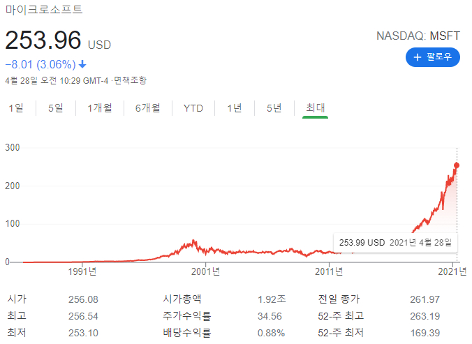Click the 200 y-axis label
This screenshot has width=472, height=344.
coord(13,186)
